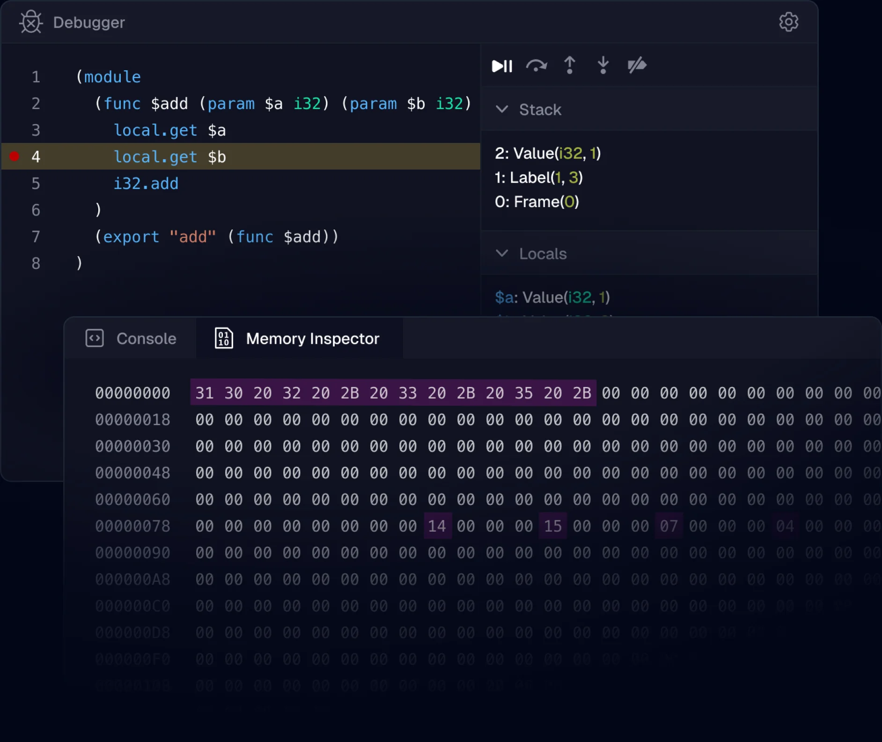Toggle the breakpoint on line 4
This screenshot has width=882, height=742.
point(15,156)
